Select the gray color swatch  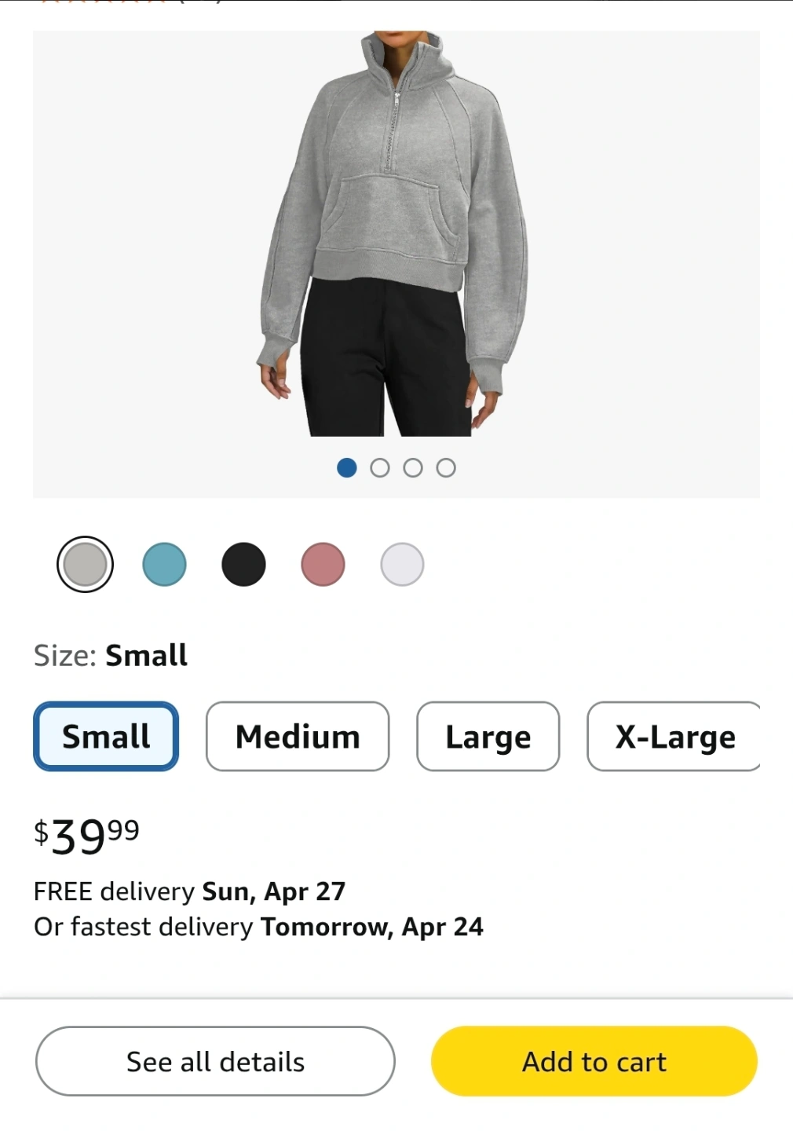[85, 564]
